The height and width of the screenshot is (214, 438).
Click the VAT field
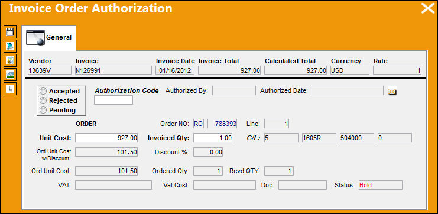coord(113,185)
